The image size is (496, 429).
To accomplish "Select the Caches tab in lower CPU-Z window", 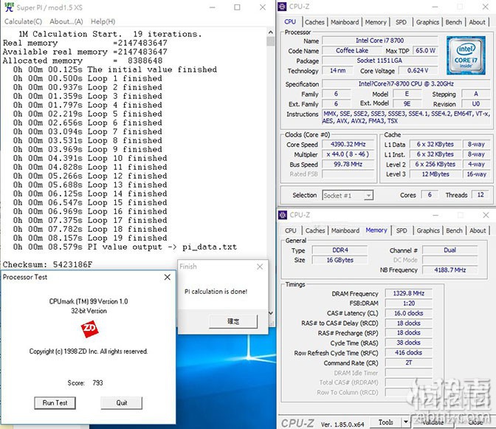I will 315,230.
